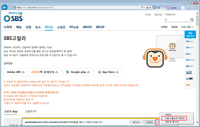200x127 pixels.
Task: Click the 채널 바로가기 button
Action: coord(190,34)
